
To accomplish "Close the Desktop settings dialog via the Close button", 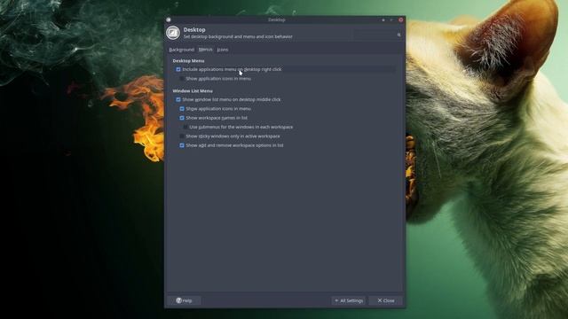I will point(386,300).
